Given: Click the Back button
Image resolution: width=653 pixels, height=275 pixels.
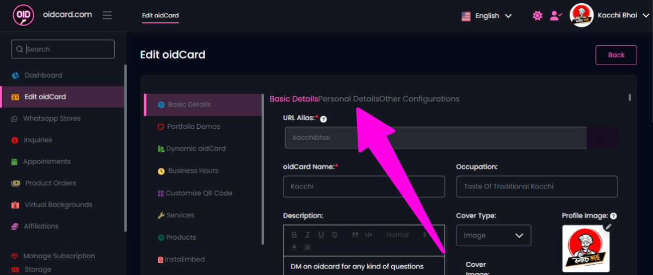Looking at the screenshot, I should [x=616, y=55].
